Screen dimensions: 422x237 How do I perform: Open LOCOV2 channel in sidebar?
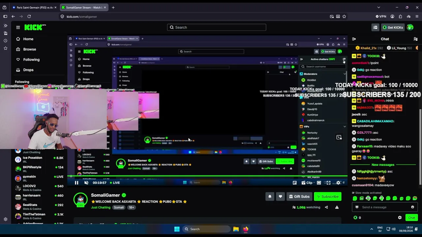coord(39,188)
